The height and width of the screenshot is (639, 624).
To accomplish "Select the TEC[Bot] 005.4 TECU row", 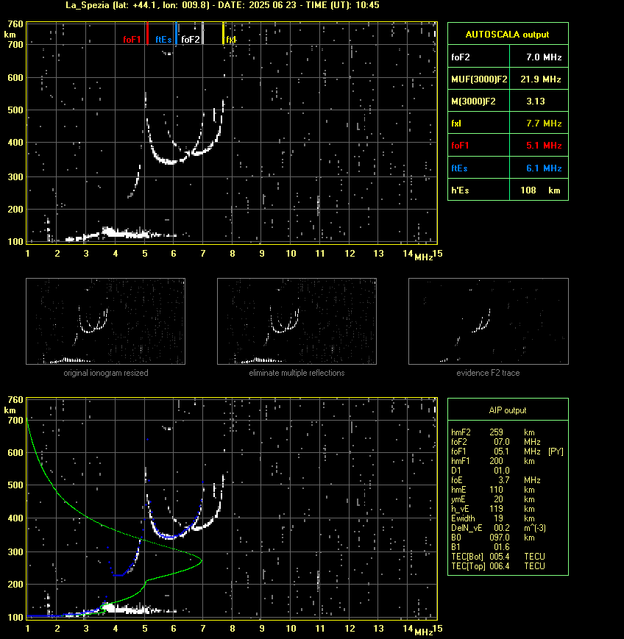I will pos(498,556).
